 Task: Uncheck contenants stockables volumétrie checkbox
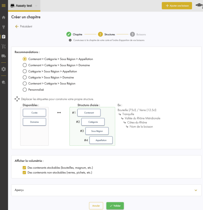[x=24, y=168]
